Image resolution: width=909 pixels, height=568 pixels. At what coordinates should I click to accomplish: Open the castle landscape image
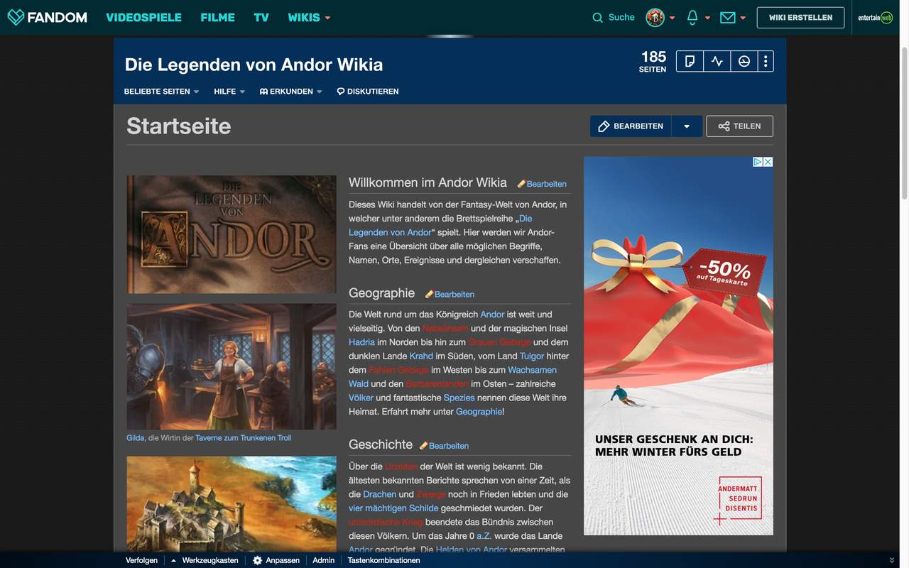coord(232,503)
